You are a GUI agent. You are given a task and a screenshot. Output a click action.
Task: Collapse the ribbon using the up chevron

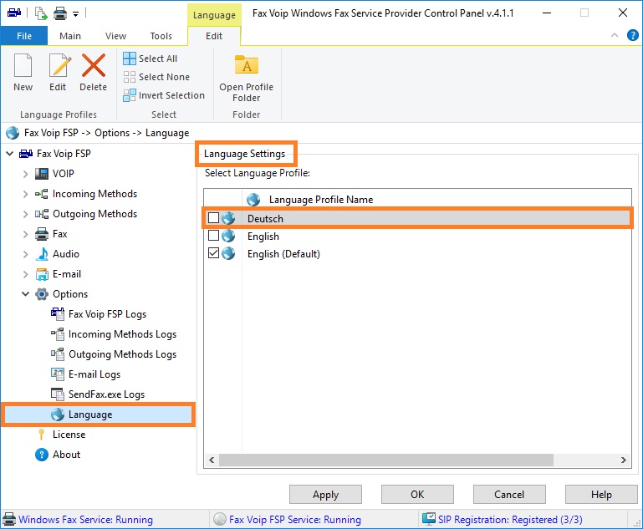(615, 35)
